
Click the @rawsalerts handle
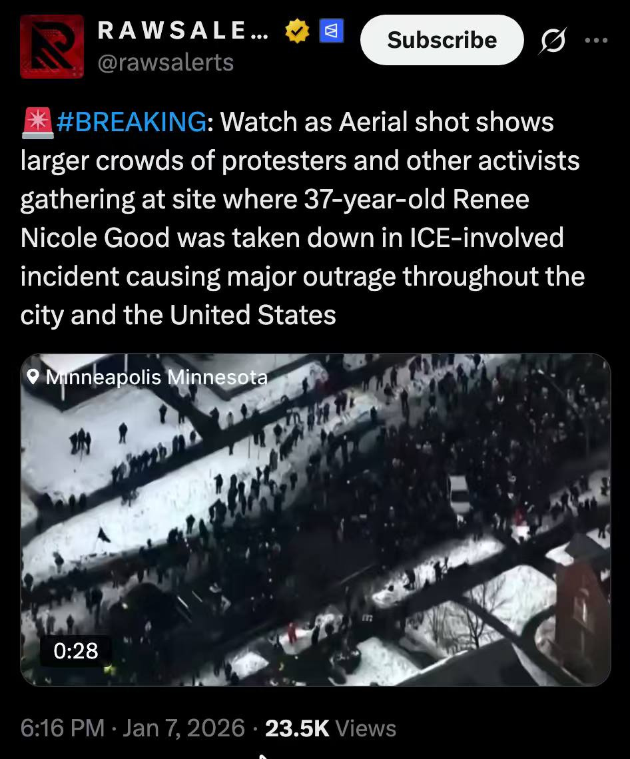(x=166, y=63)
